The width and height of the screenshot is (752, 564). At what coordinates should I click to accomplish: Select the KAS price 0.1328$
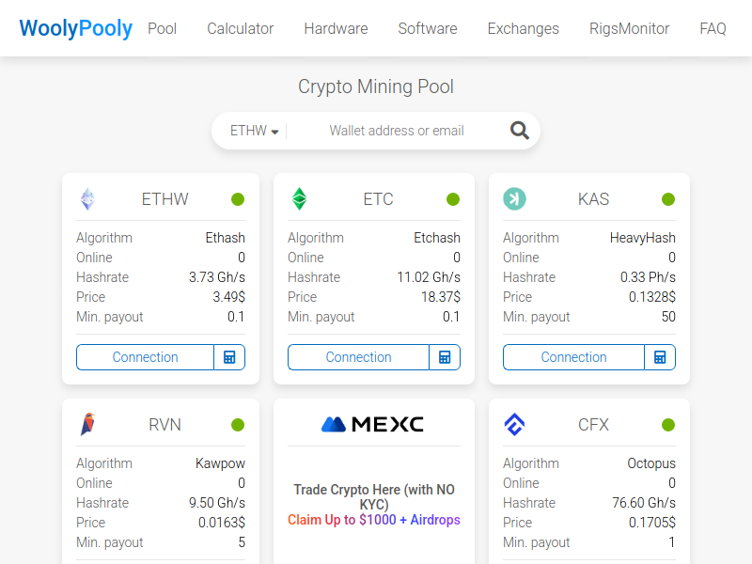tap(652, 297)
